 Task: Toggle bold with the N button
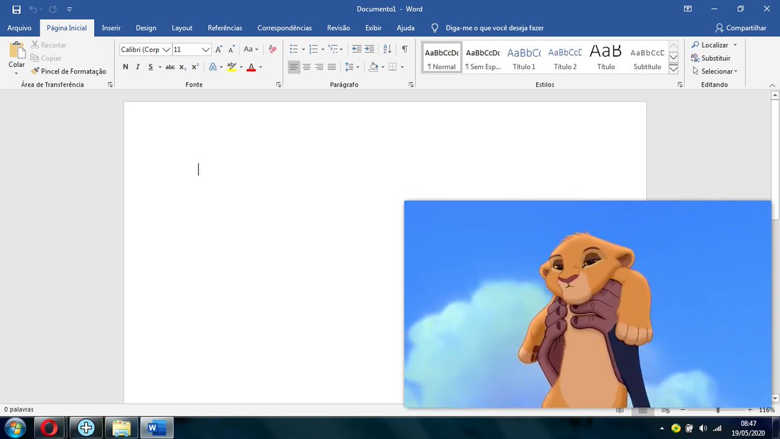pos(125,67)
